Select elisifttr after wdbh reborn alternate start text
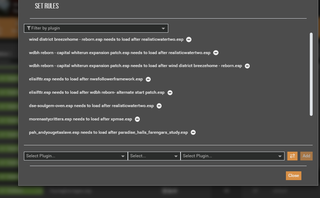The width and height of the screenshot is (320, 198). click(97, 92)
